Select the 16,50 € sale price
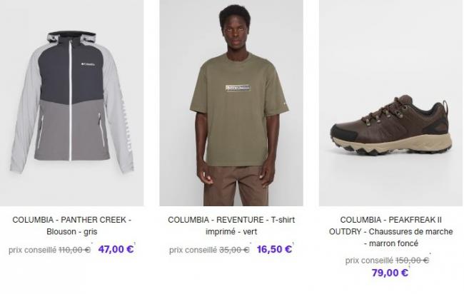Screen dimensions: 464x294 [x=274, y=249]
